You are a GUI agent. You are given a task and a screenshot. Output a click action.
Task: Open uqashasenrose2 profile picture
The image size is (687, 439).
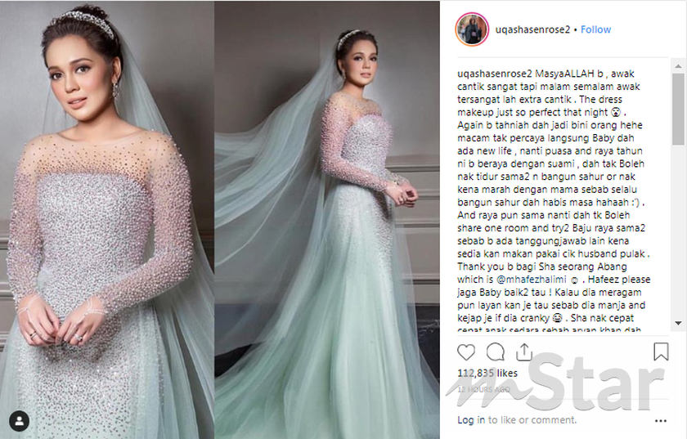click(473, 29)
